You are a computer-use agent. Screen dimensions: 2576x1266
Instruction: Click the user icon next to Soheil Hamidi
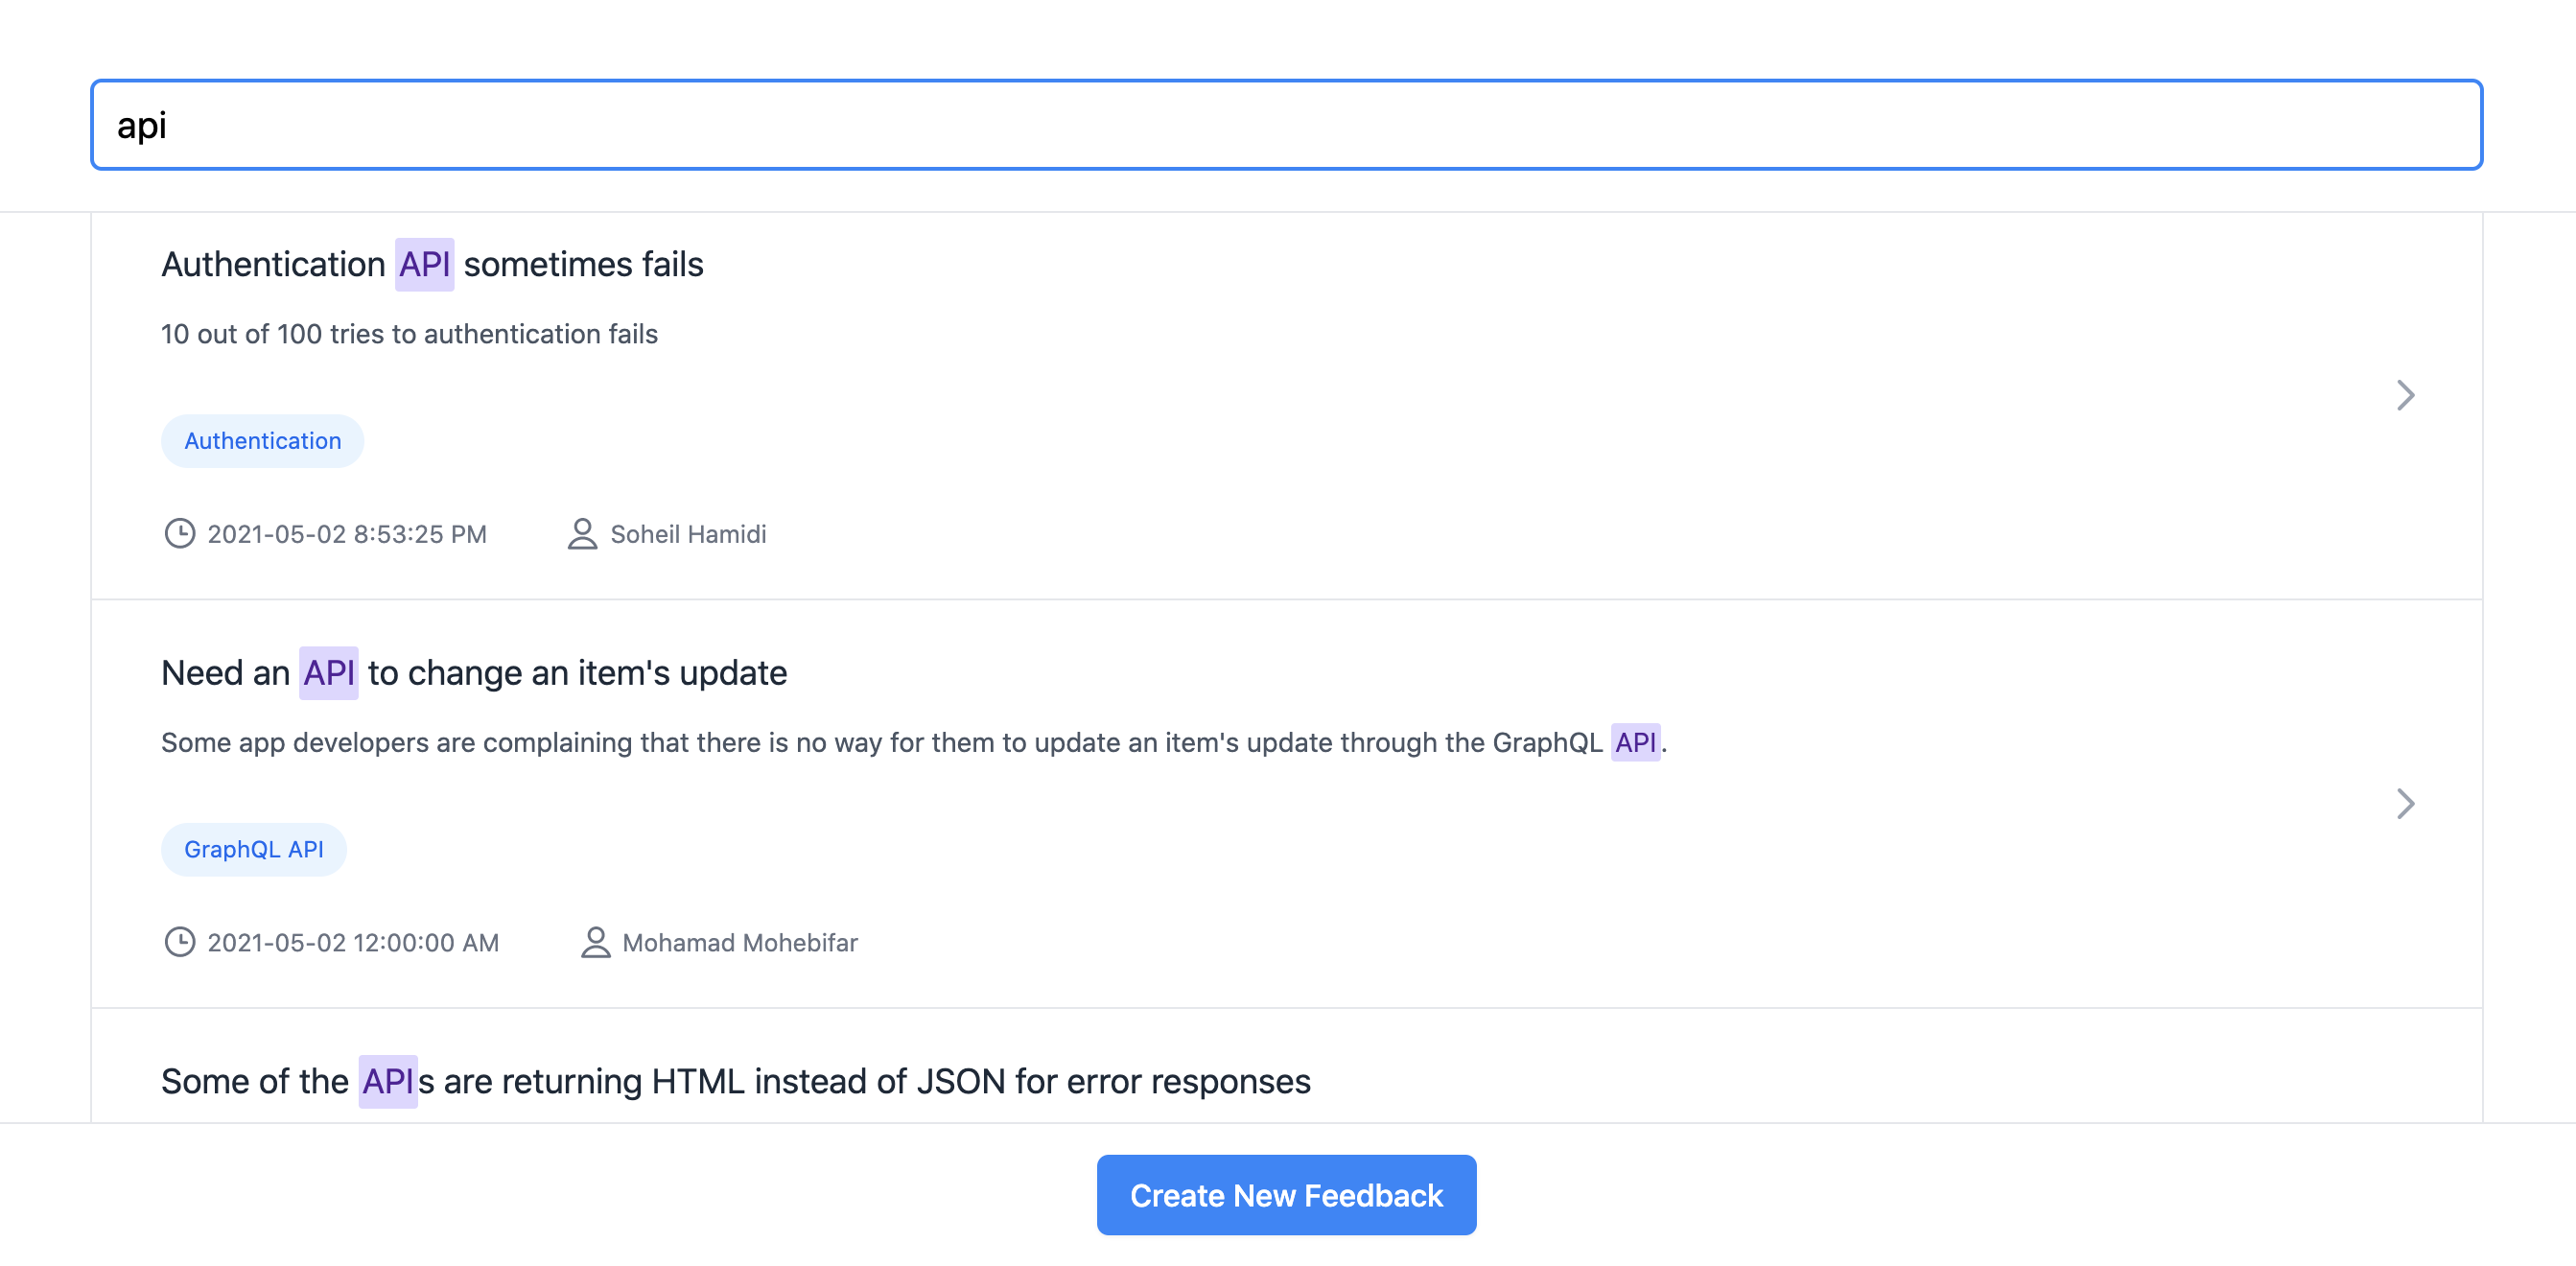pyautogui.click(x=582, y=533)
